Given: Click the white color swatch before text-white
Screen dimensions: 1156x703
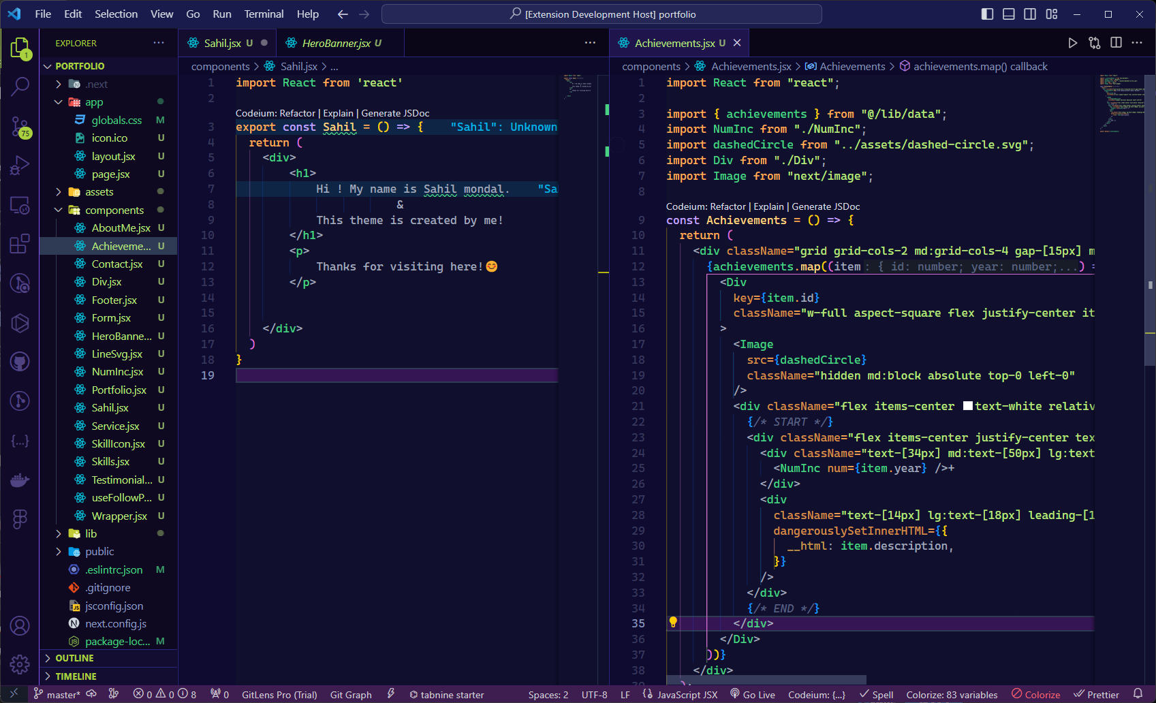Looking at the screenshot, I should tap(967, 406).
